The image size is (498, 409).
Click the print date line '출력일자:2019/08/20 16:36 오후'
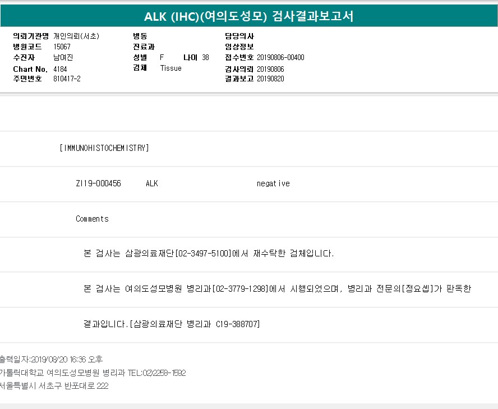[x=51, y=360]
